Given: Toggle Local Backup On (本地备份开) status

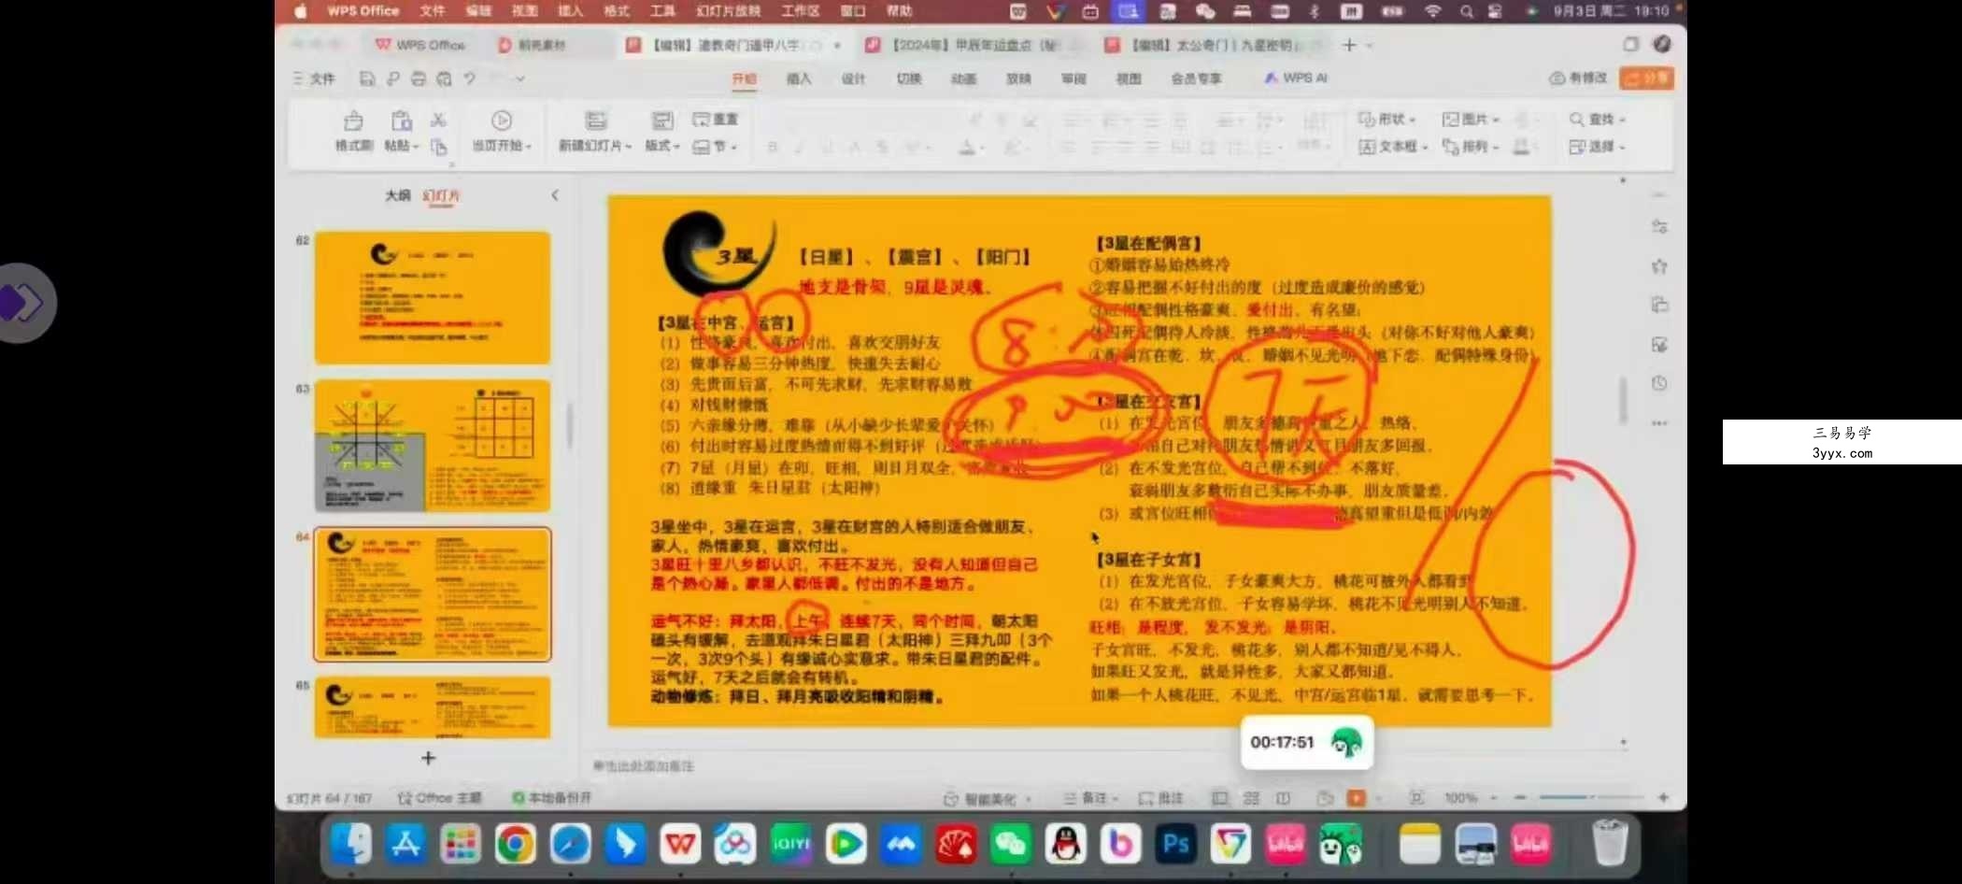Looking at the screenshot, I should point(551,798).
